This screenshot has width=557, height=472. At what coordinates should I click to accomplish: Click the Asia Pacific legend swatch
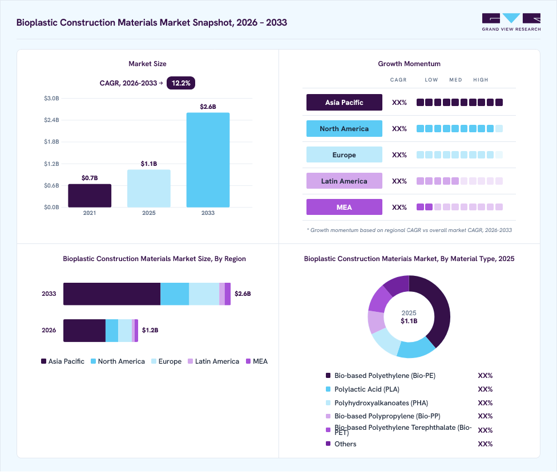click(x=44, y=361)
